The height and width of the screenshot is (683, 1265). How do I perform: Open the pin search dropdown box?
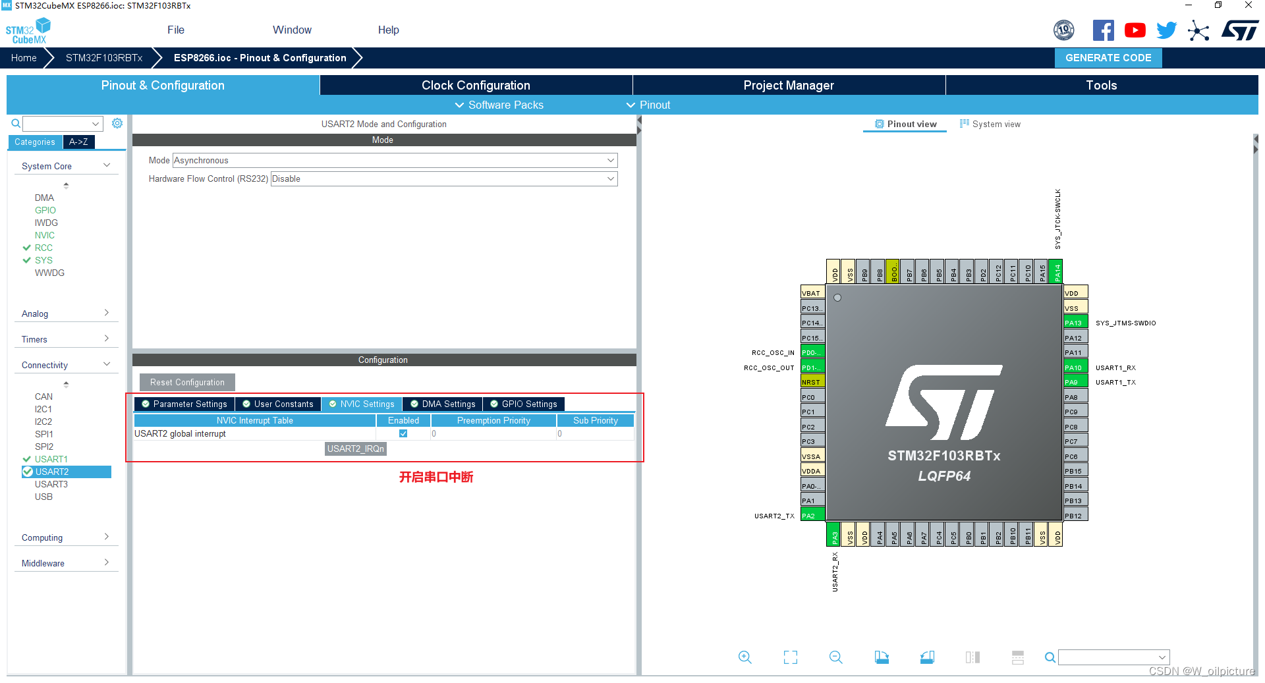[x=1113, y=657]
